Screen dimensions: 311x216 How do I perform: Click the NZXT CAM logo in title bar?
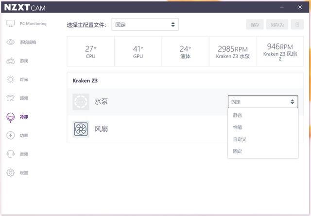25,8
